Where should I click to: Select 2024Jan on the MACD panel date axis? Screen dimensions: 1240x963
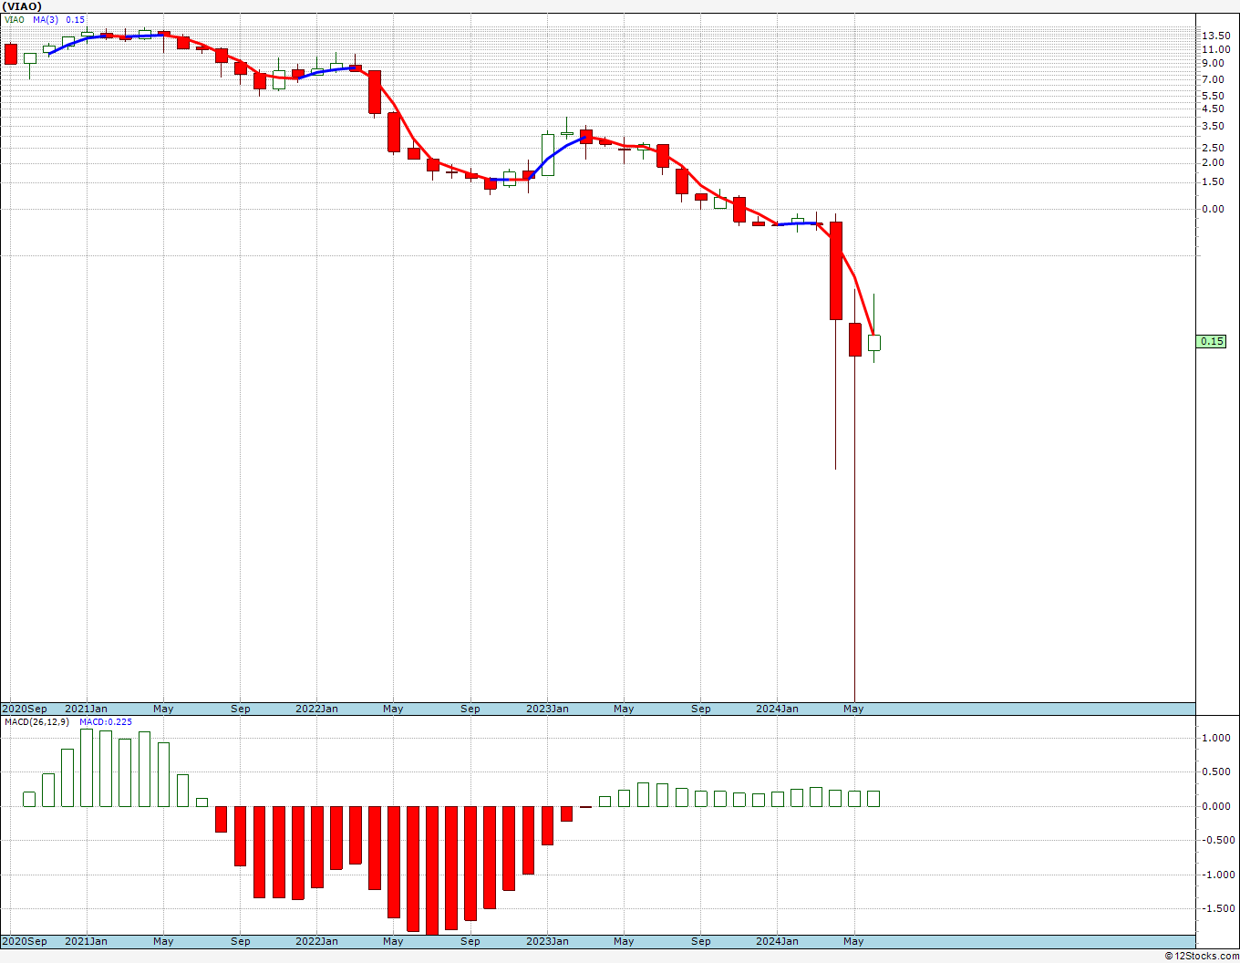tap(777, 940)
